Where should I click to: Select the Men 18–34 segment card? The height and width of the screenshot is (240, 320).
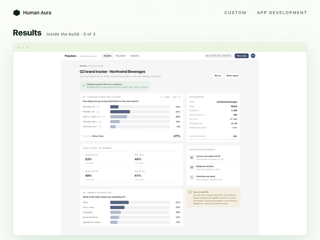click(156, 159)
